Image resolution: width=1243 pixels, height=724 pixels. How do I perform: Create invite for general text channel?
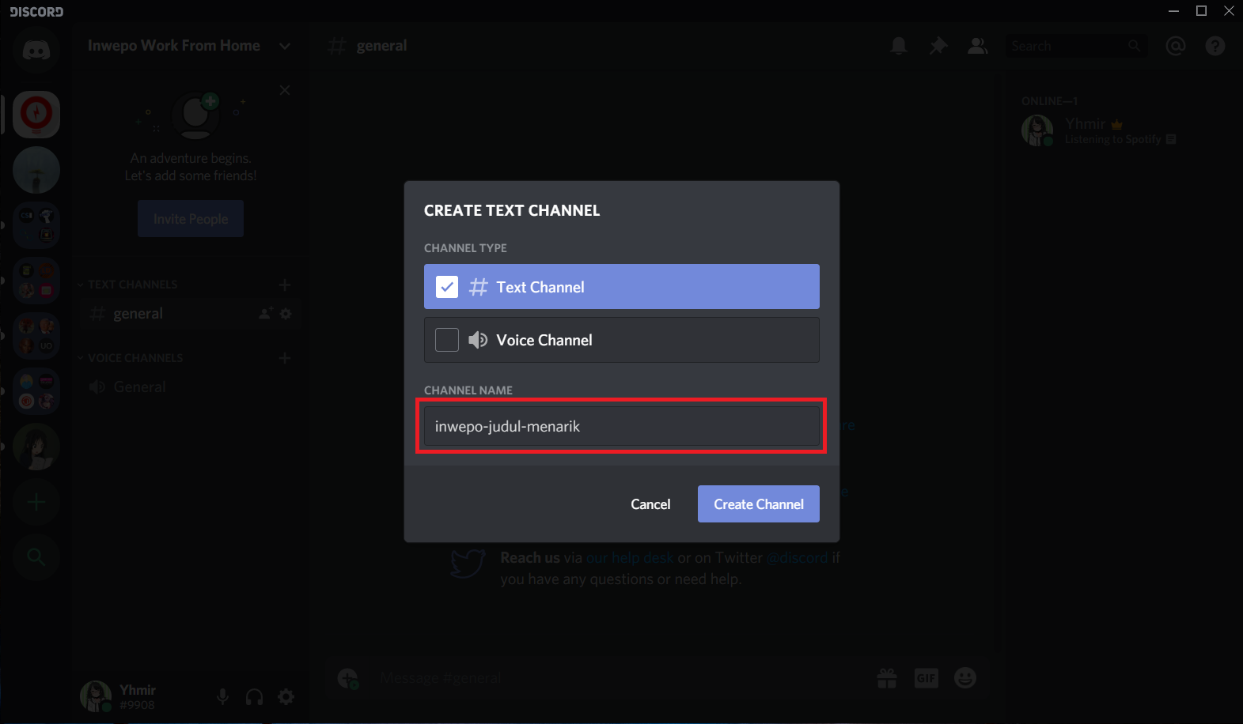(x=266, y=314)
